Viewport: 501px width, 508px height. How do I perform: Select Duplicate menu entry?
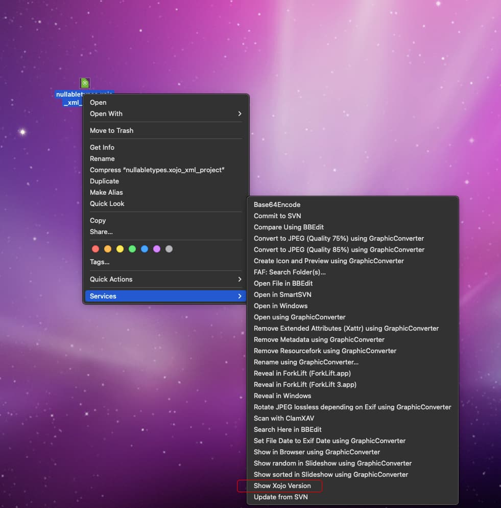coord(165,181)
